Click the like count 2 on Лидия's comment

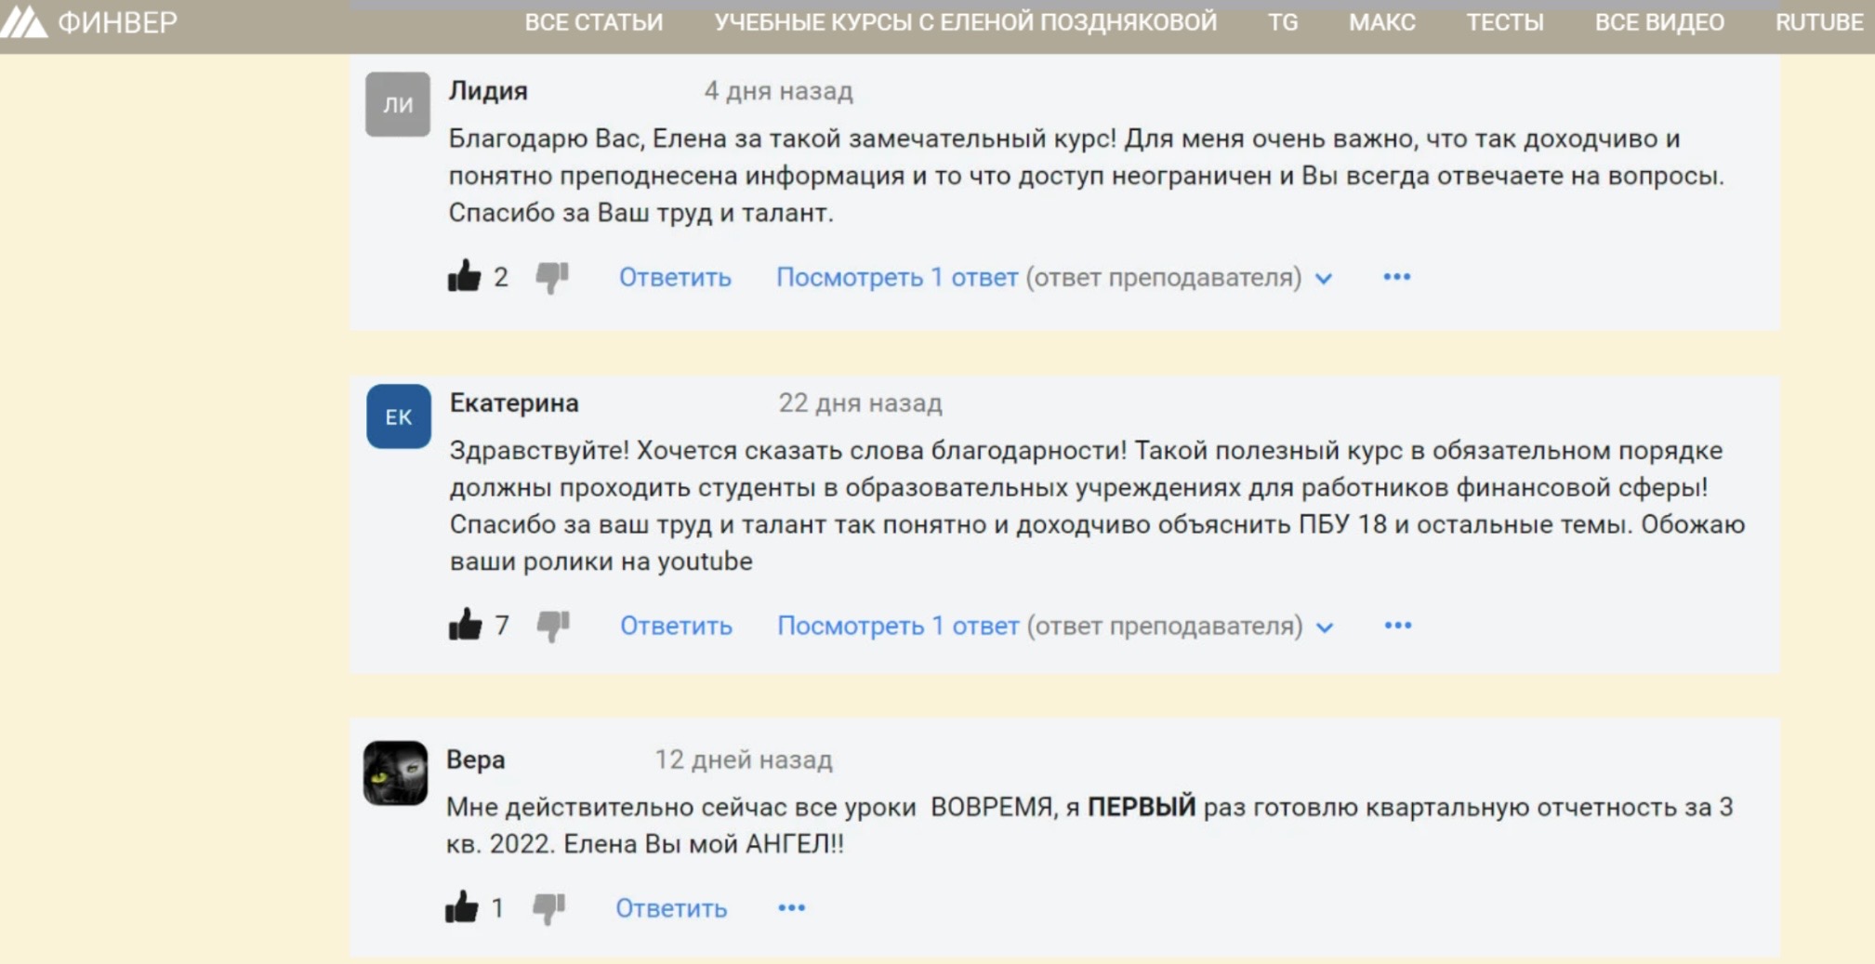tap(501, 277)
